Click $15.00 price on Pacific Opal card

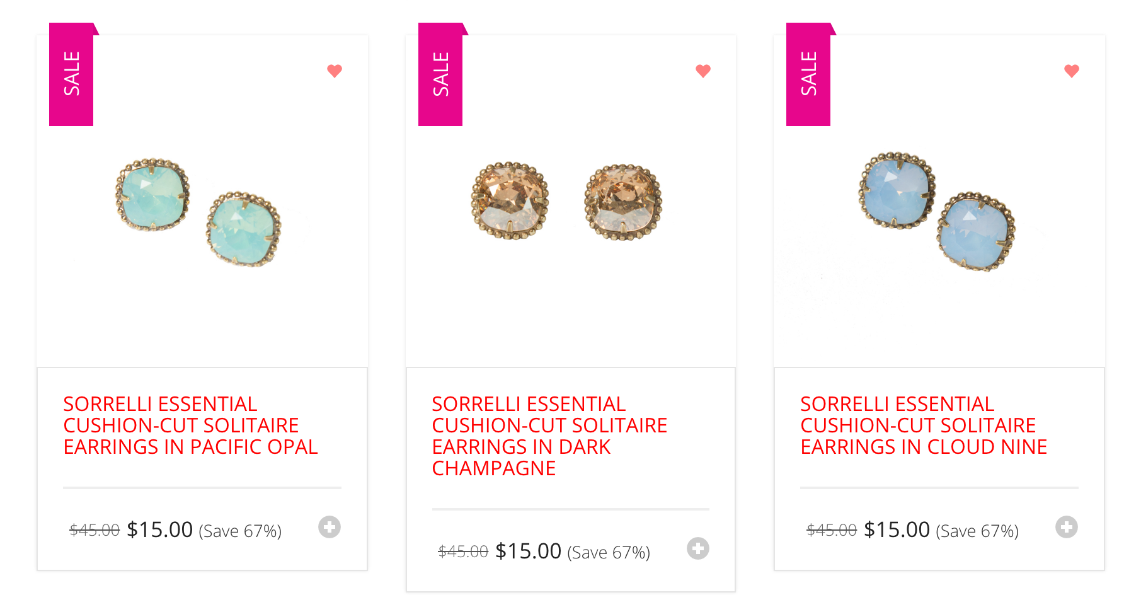click(159, 529)
